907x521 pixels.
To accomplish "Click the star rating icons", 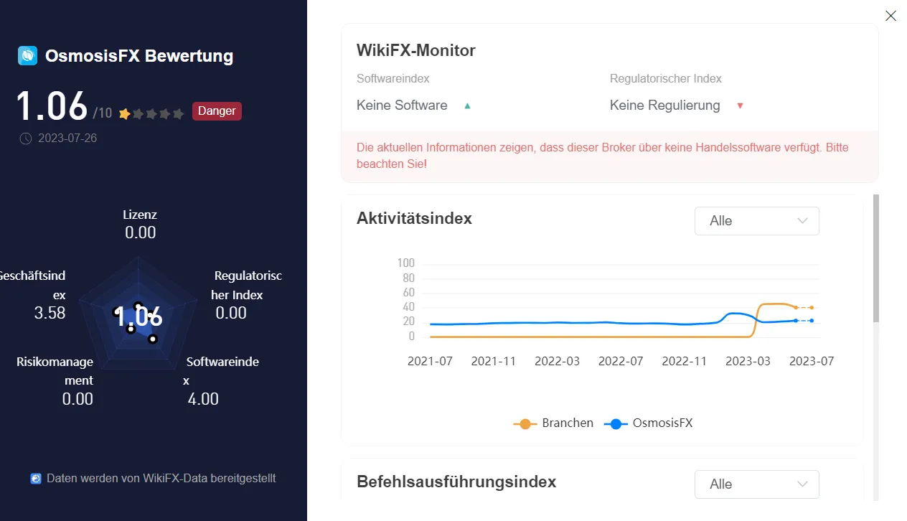I will 151,113.
